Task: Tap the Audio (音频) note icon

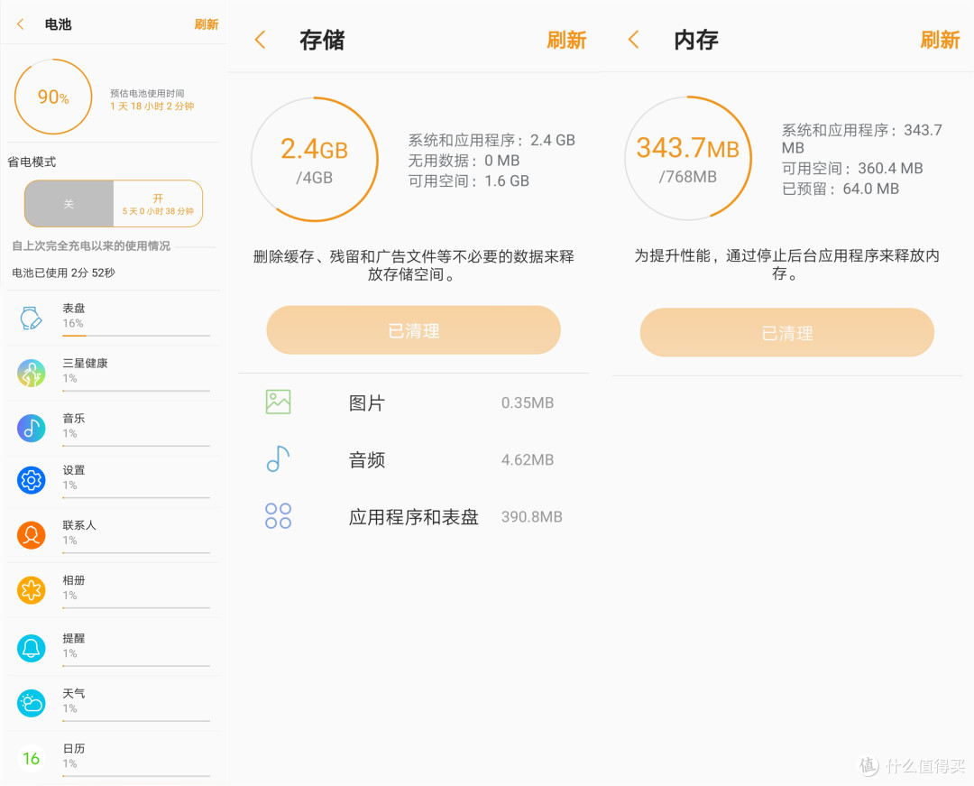Action: [279, 459]
